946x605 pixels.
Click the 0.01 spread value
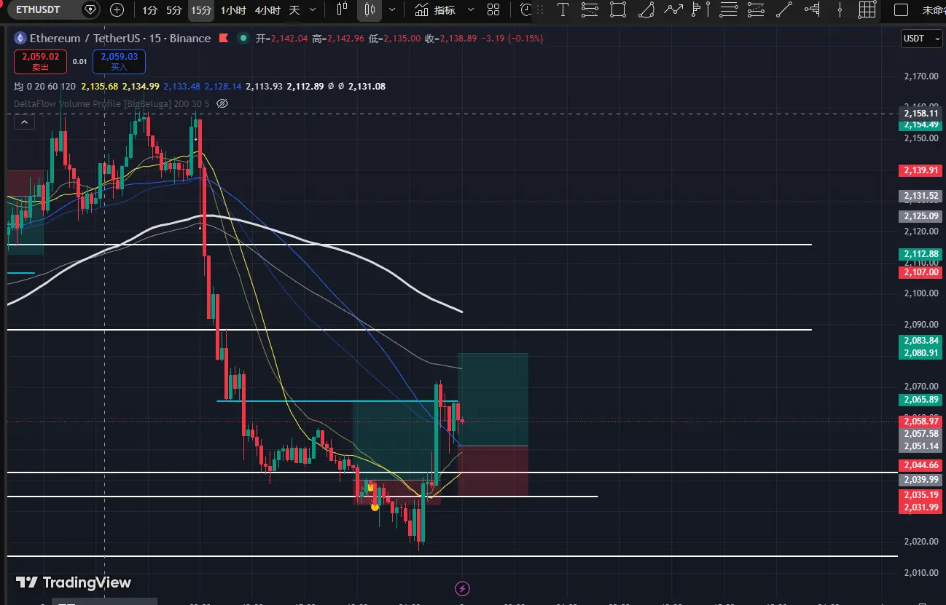coord(79,62)
